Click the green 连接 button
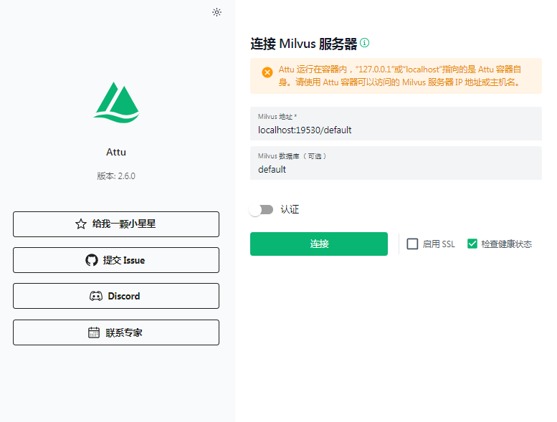 [318, 244]
